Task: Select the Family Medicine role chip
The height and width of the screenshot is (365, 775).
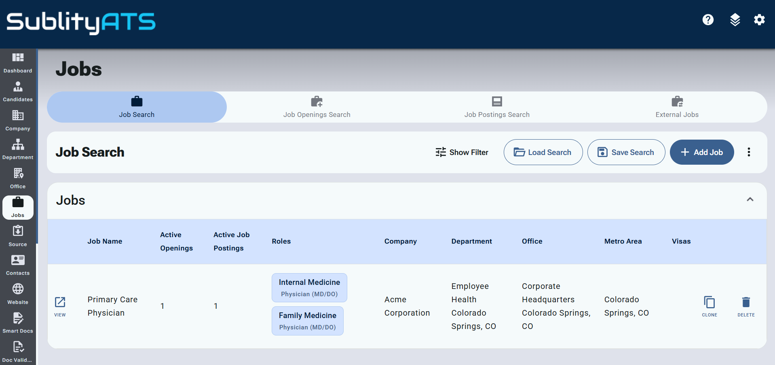Action: pos(308,321)
